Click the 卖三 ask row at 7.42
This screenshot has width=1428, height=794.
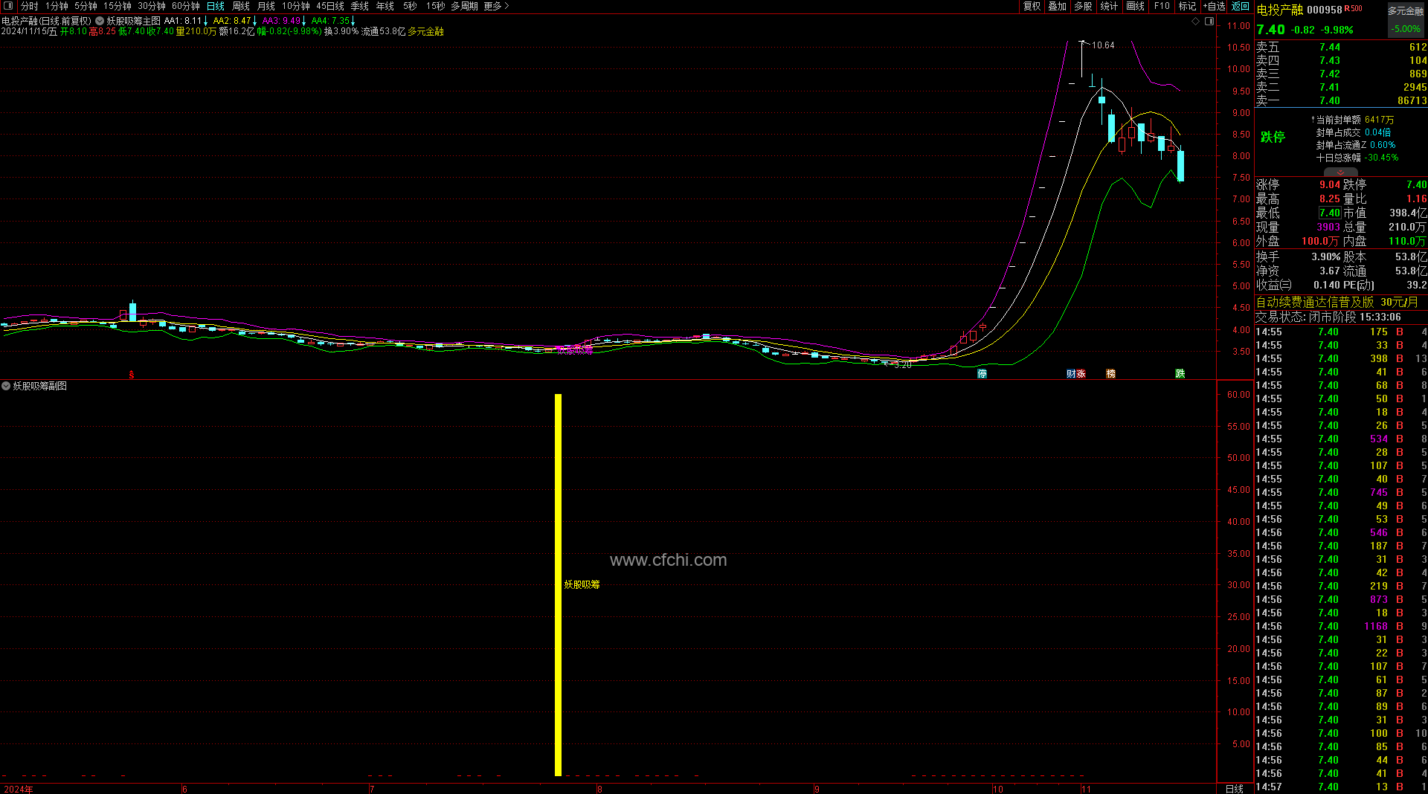coord(1341,74)
